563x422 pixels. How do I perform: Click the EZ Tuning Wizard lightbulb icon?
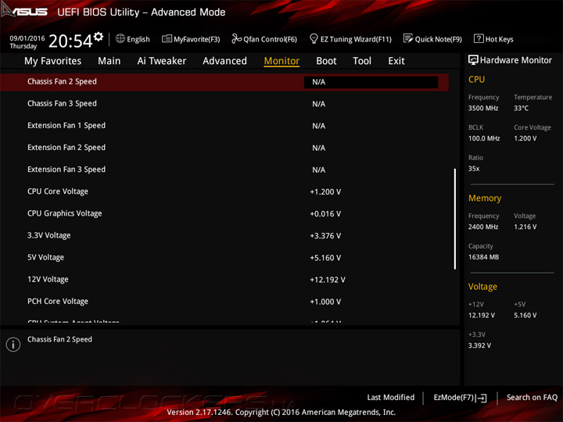pos(314,38)
